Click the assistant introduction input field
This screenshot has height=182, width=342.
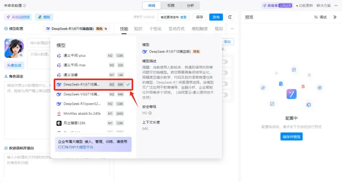tap(39, 60)
